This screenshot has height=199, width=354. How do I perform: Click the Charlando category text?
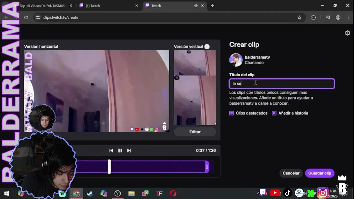(254, 63)
